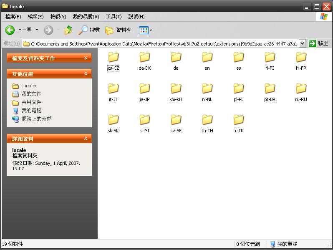Click the address bar path field
Viewport: 333px width, 250px height.
pos(163,43)
